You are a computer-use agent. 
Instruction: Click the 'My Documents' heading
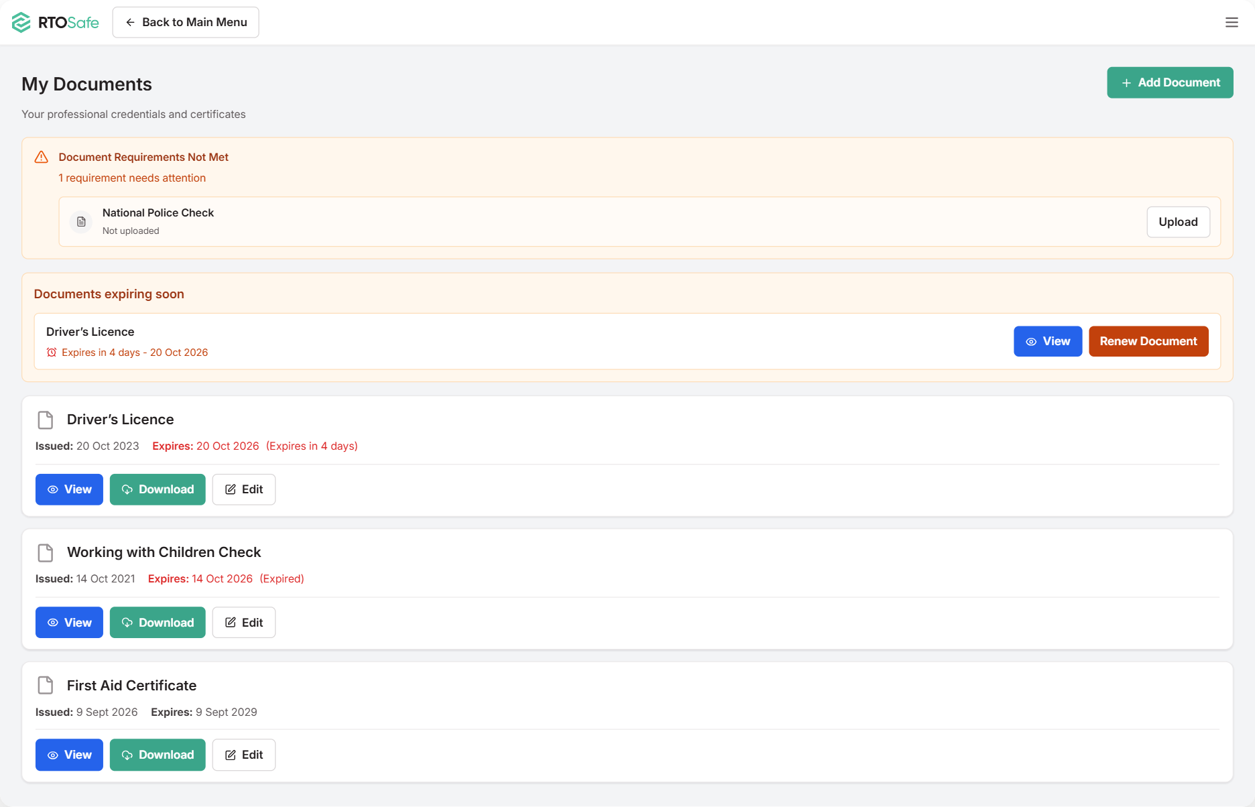click(86, 84)
